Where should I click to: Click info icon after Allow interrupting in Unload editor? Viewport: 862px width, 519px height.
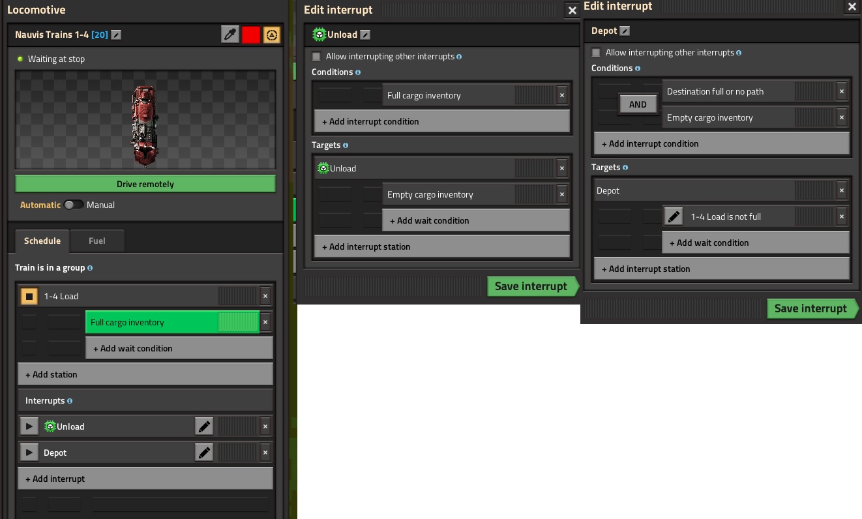459,57
